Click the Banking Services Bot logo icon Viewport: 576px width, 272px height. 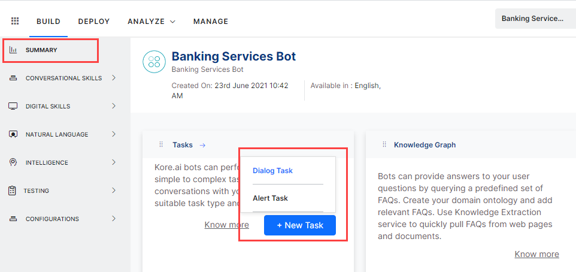[x=154, y=61]
